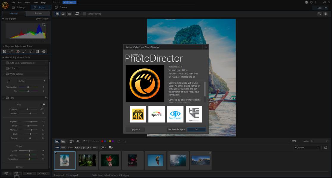Viewport: 332px width, 178px height.
Task: Switch filmstrip to list view
Action: [63, 148]
